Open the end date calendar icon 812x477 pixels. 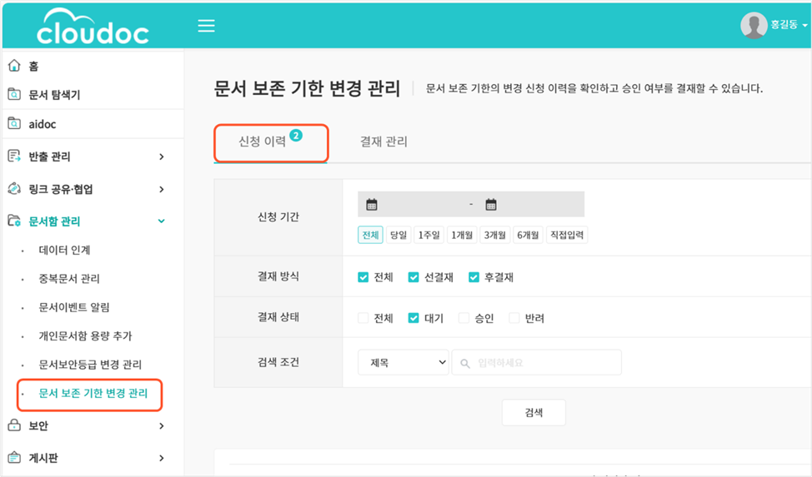(x=491, y=205)
